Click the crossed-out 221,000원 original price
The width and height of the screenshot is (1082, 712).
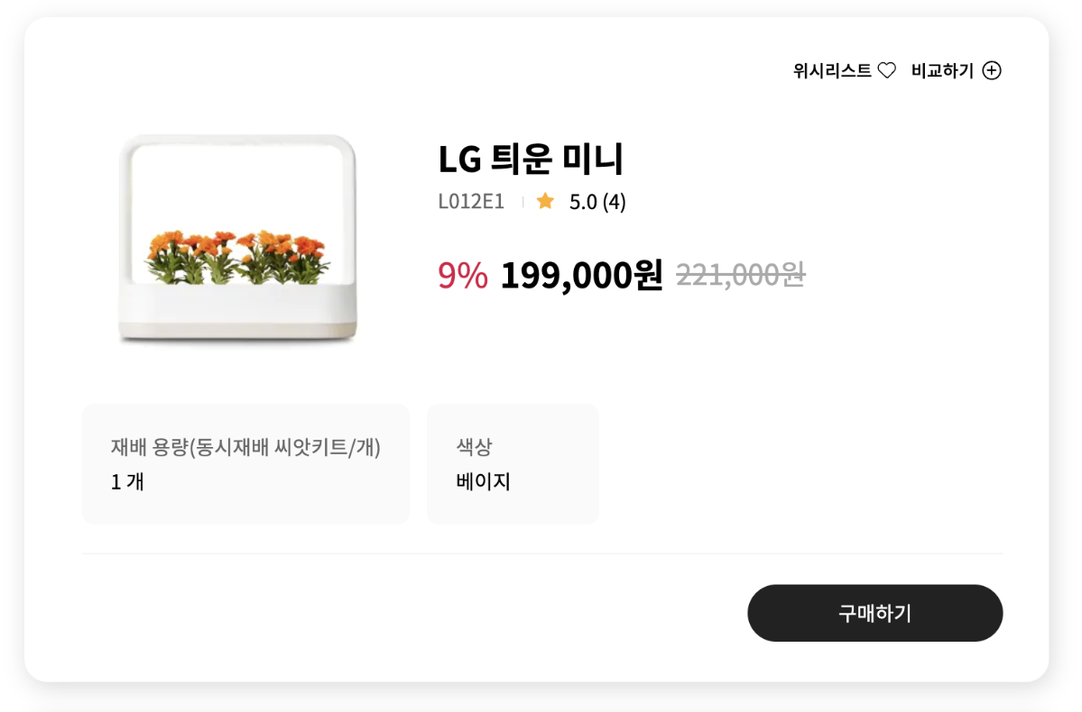point(740,274)
